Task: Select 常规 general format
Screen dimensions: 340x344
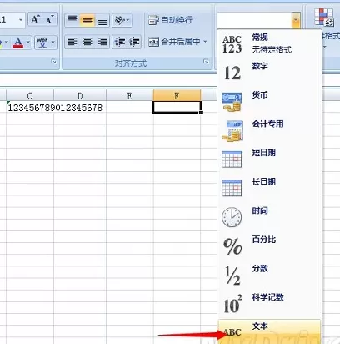Action: click(269, 44)
